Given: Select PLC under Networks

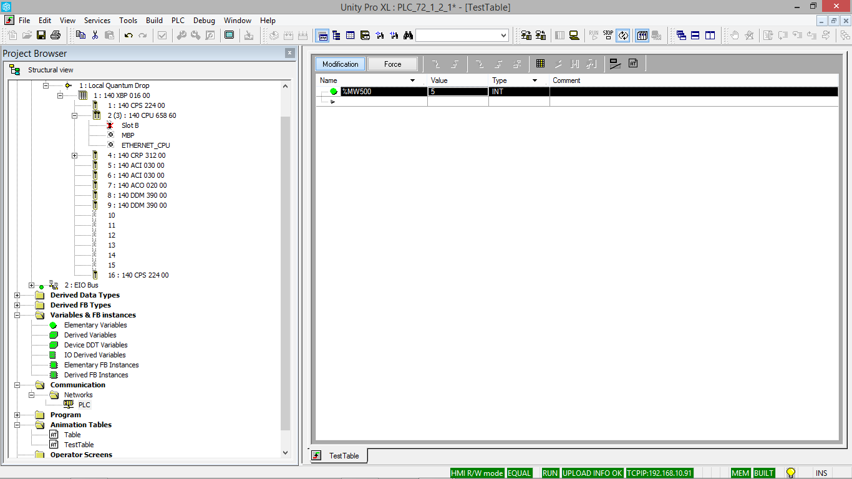Looking at the screenshot, I should pyautogui.click(x=84, y=405).
